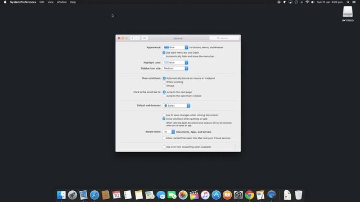The image size is (360, 202).
Task: Enable Allow Handoff checkbox
Action: (x=164, y=139)
